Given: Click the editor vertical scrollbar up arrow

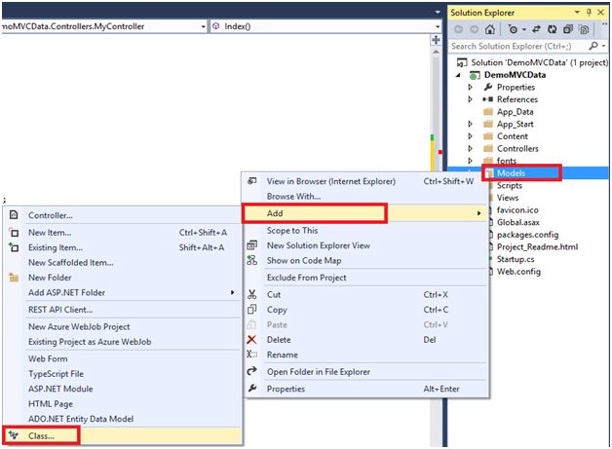Looking at the screenshot, I should (x=436, y=52).
